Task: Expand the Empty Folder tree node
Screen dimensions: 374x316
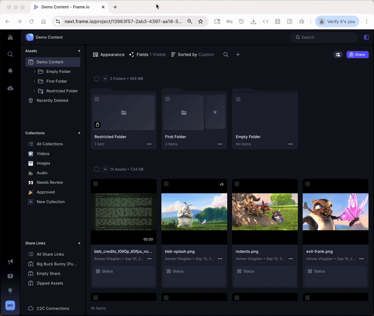Action: (x=34, y=72)
